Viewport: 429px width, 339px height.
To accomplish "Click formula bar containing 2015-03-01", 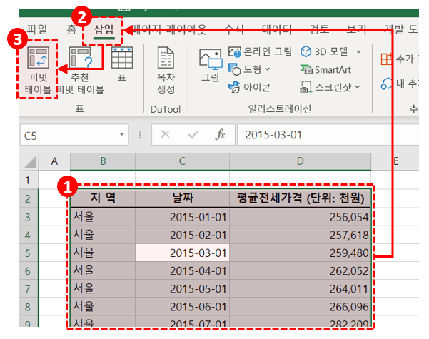I will (x=328, y=135).
